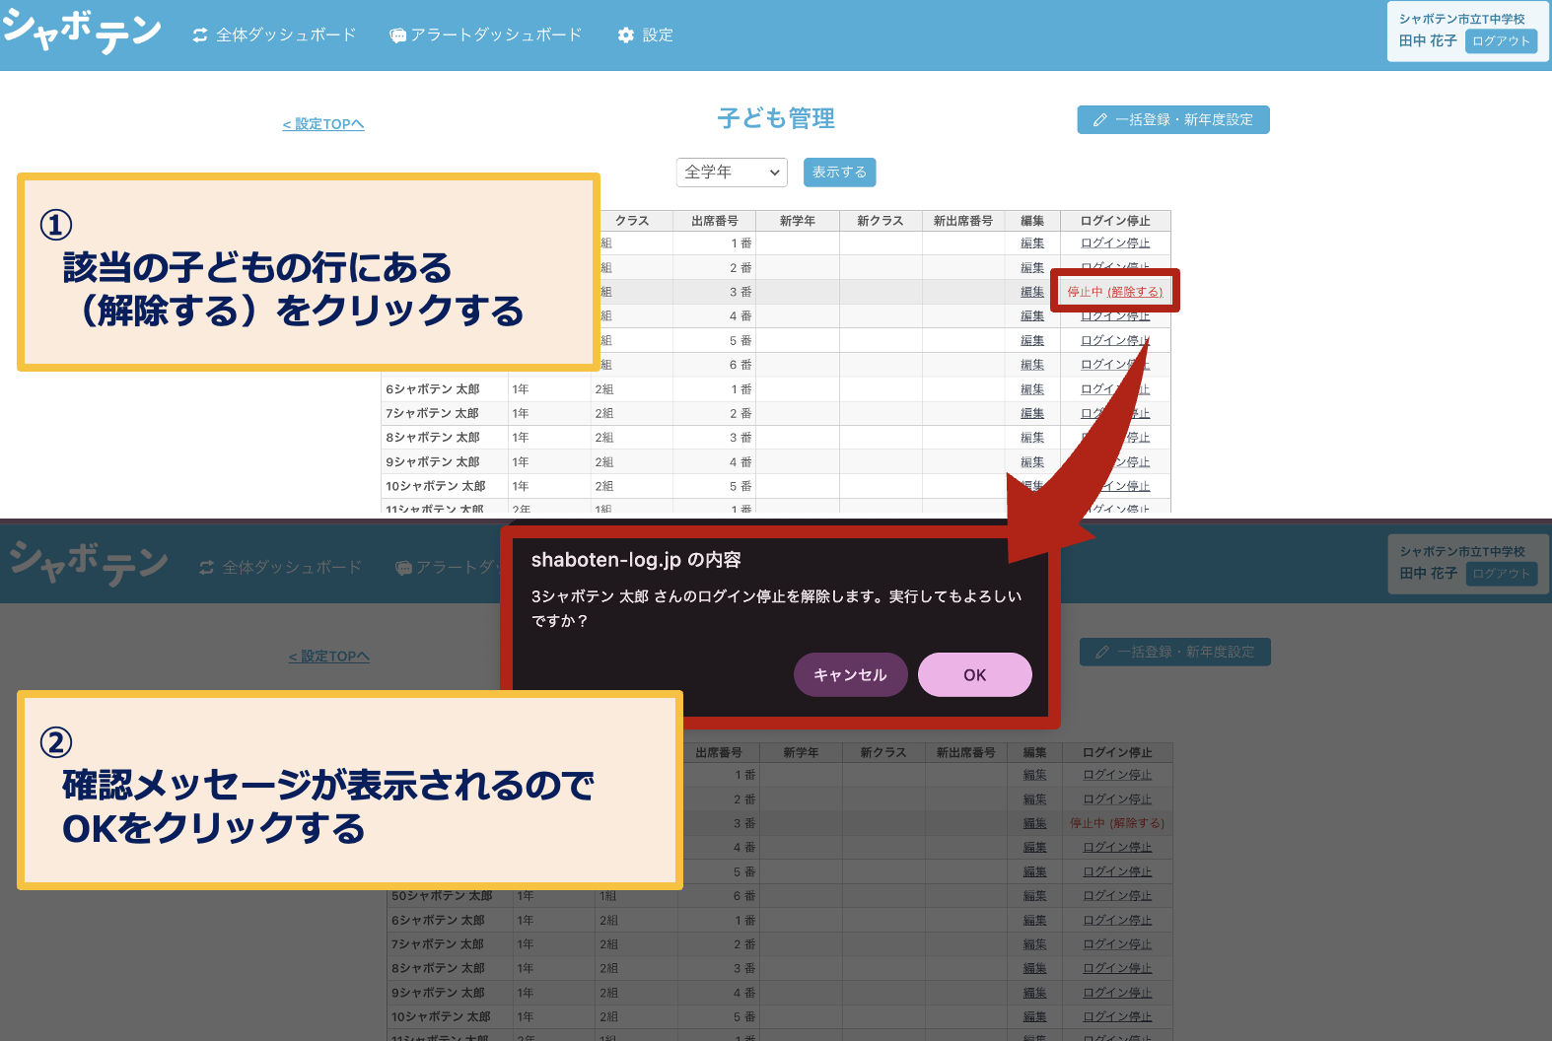Click 10シャボテン 太郎 name in upper table
Screen dimensions: 1552x1041
[436, 486]
